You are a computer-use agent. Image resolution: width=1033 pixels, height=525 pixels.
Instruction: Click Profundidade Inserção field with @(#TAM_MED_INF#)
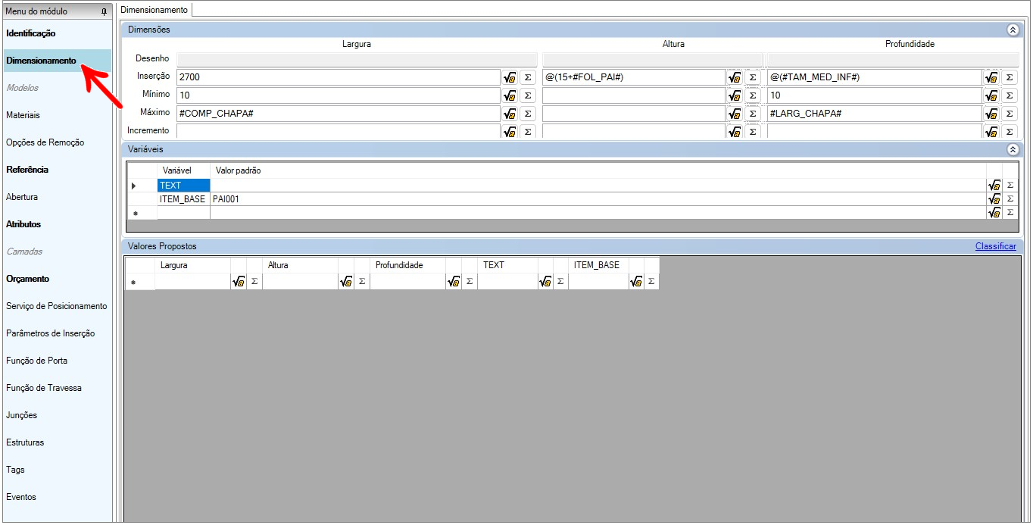874,77
